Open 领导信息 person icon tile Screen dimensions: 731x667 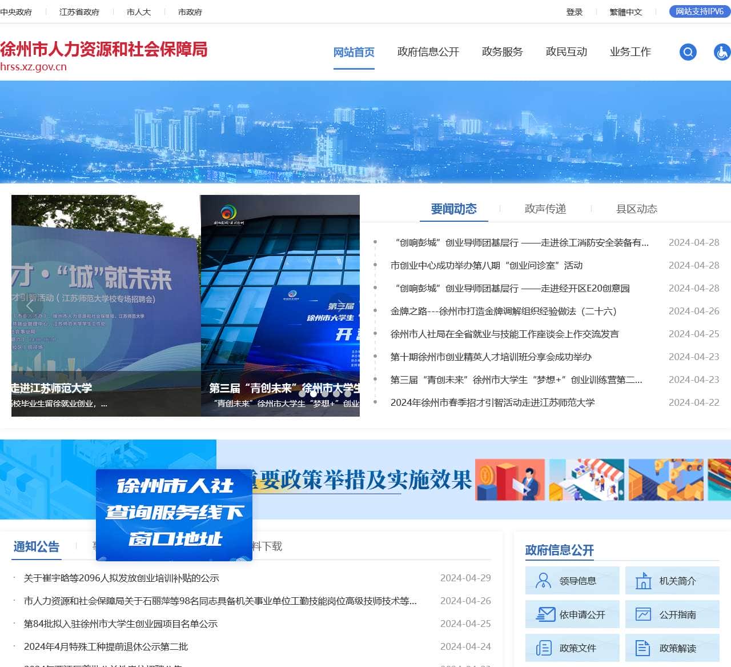coord(572,581)
